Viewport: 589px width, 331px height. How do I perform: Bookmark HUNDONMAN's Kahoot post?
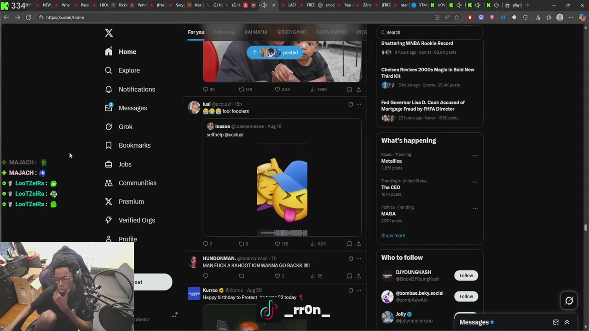pos(349,276)
